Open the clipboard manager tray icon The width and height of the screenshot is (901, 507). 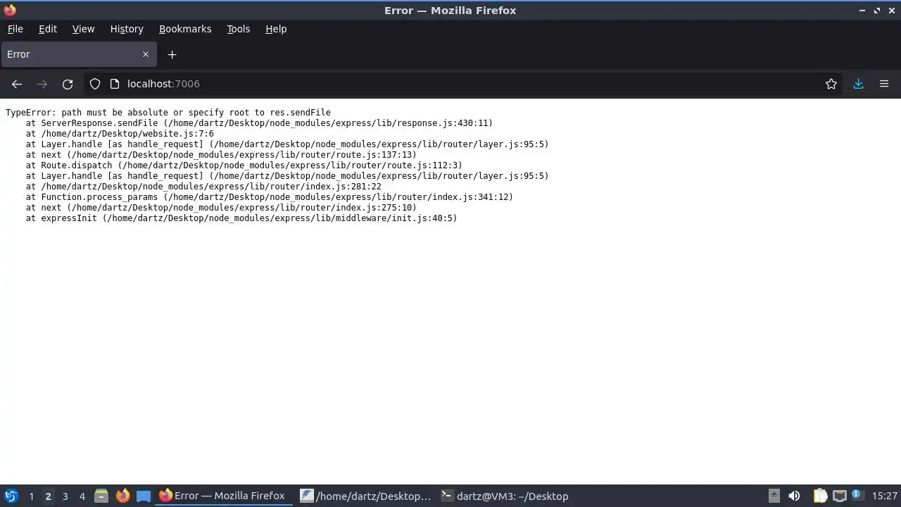click(820, 496)
